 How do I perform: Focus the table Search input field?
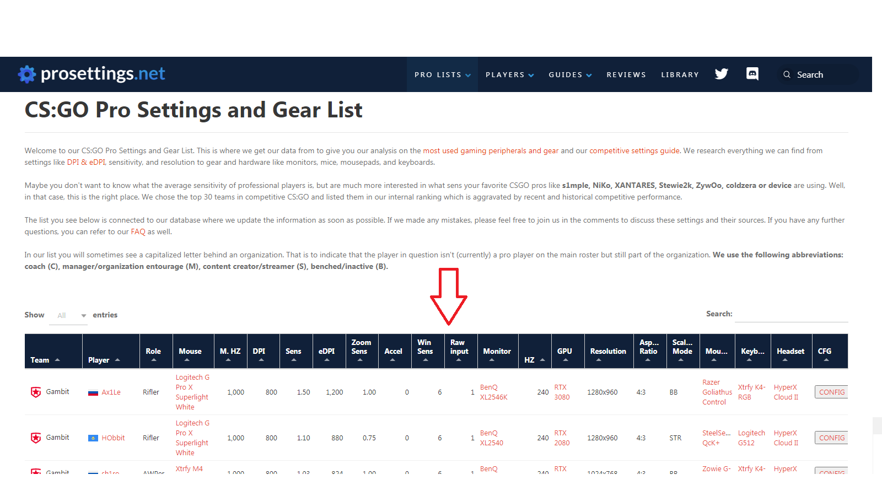[791, 314]
